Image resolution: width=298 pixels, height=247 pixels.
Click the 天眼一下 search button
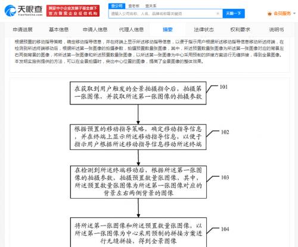234,14
